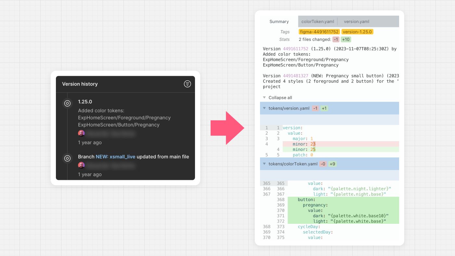Click the author avatar under 1.25.0
This screenshot has width=455, height=256.
click(81, 133)
